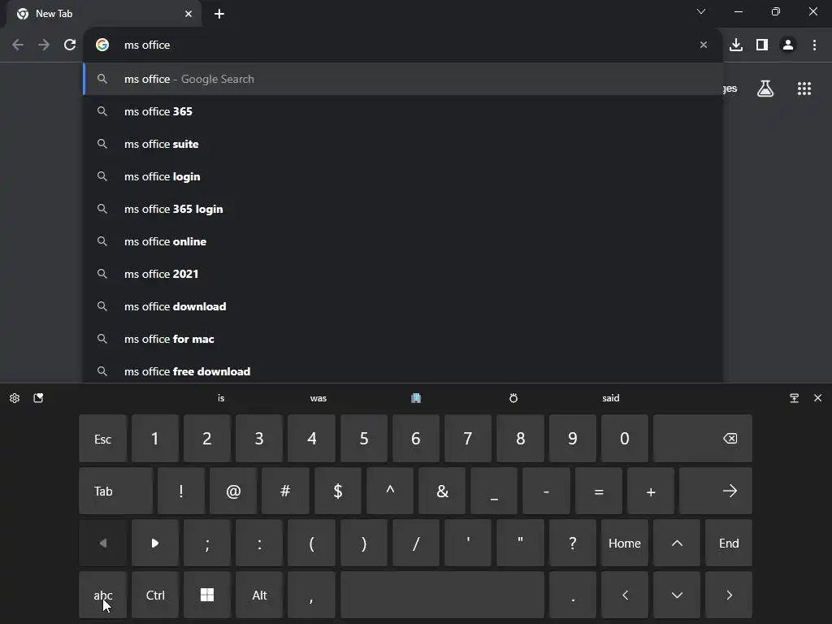The image size is (832, 624).
Task: Tap the Esc key
Action: [x=103, y=438]
